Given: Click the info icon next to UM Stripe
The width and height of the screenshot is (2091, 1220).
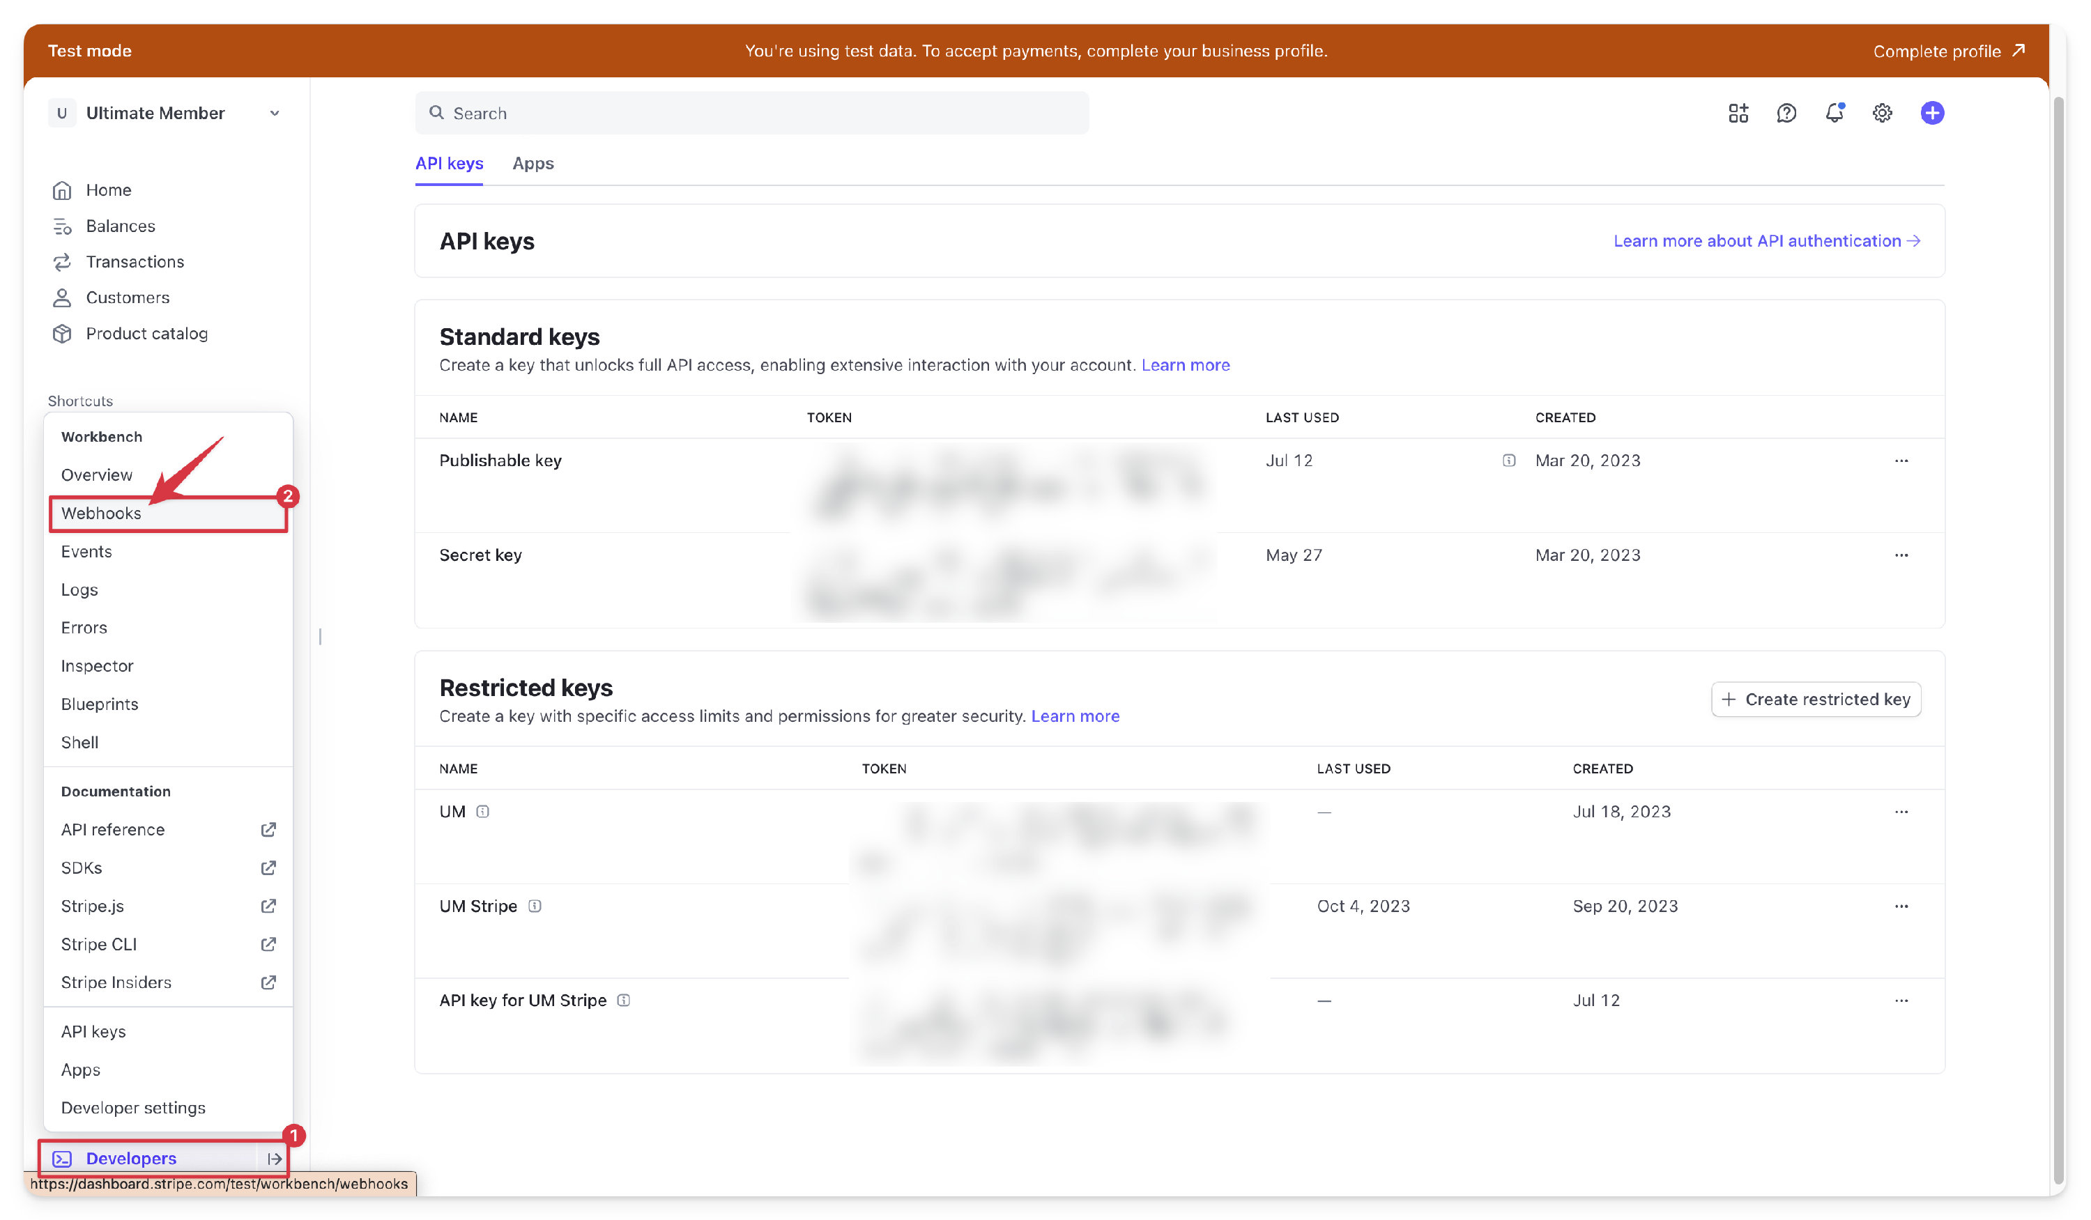Looking at the screenshot, I should click(535, 906).
